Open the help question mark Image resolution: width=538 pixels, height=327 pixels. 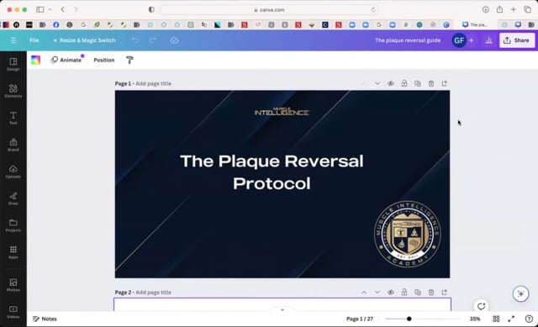pos(529,319)
